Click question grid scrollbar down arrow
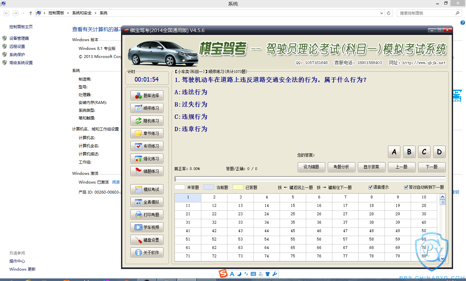The image size is (466, 281). [x=442, y=258]
